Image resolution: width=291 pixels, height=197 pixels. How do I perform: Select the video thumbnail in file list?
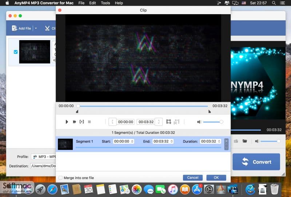[x=35, y=52]
